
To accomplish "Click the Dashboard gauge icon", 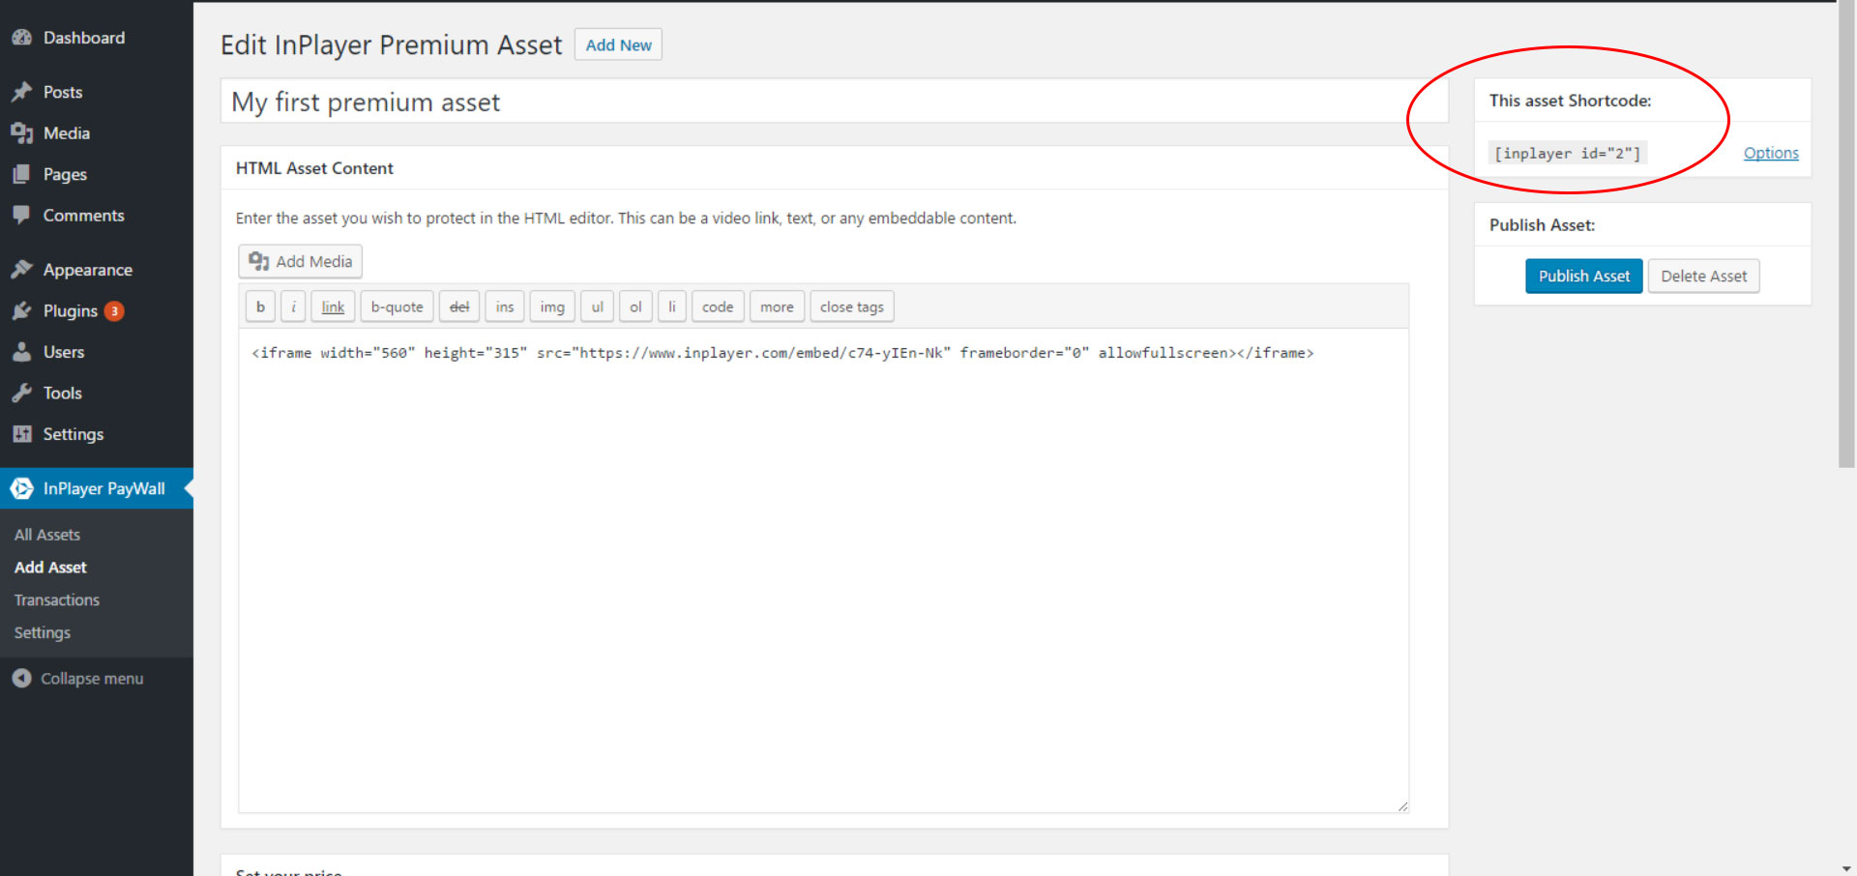I will (21, 38).
